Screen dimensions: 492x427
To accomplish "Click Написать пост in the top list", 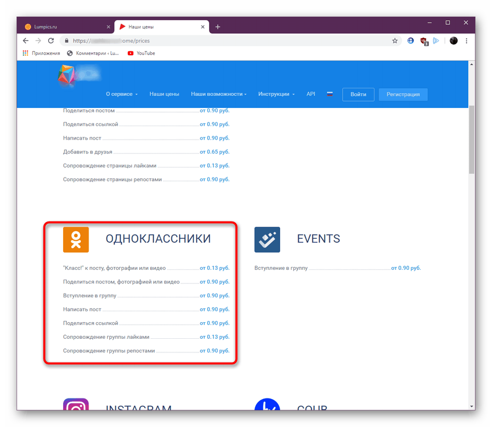I will [x=82, y=138].
